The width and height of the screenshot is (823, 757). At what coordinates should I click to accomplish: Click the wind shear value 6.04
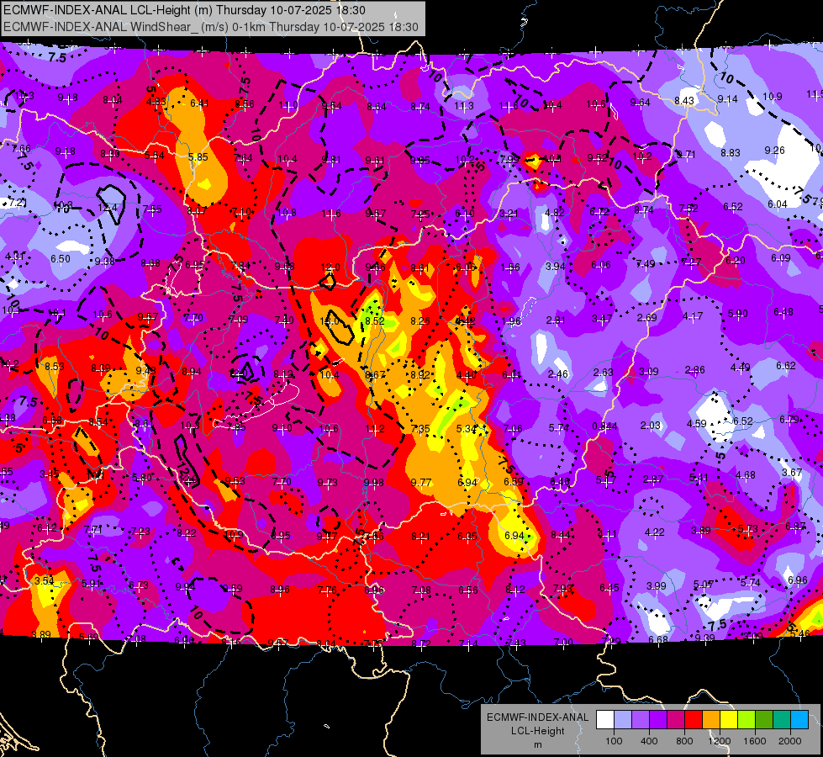pos(778,204)
